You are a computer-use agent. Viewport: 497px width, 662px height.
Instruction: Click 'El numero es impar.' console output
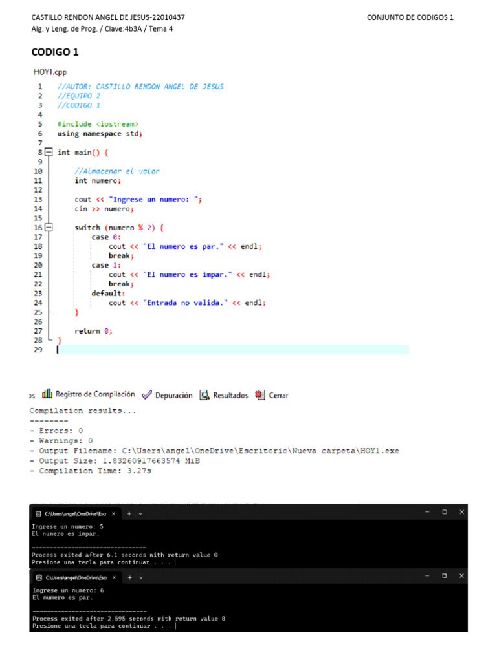click(65, 533)
